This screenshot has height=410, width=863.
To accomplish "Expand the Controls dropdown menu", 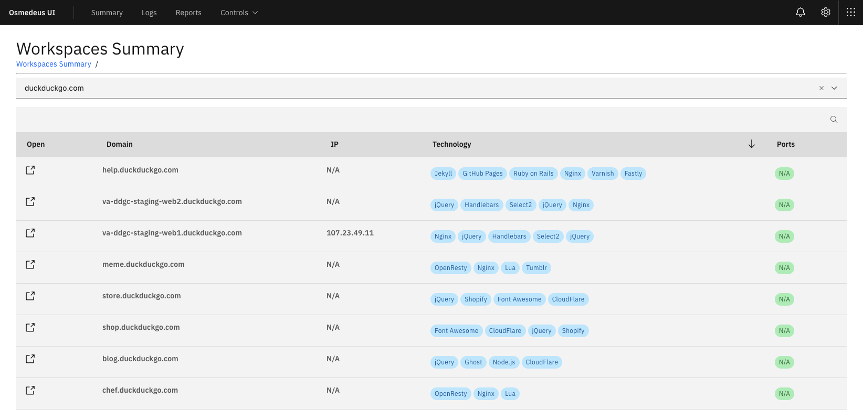I will 239,13.
